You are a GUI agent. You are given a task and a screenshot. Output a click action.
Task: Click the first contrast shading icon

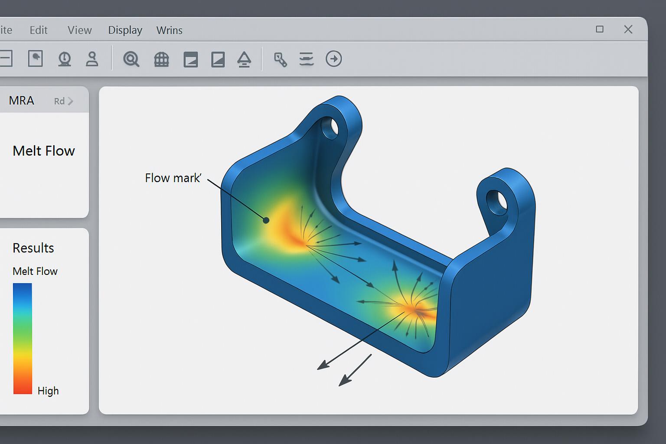tap(189, 59)
